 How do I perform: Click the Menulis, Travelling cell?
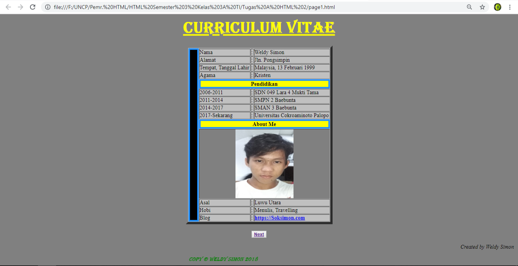[292, 210]
